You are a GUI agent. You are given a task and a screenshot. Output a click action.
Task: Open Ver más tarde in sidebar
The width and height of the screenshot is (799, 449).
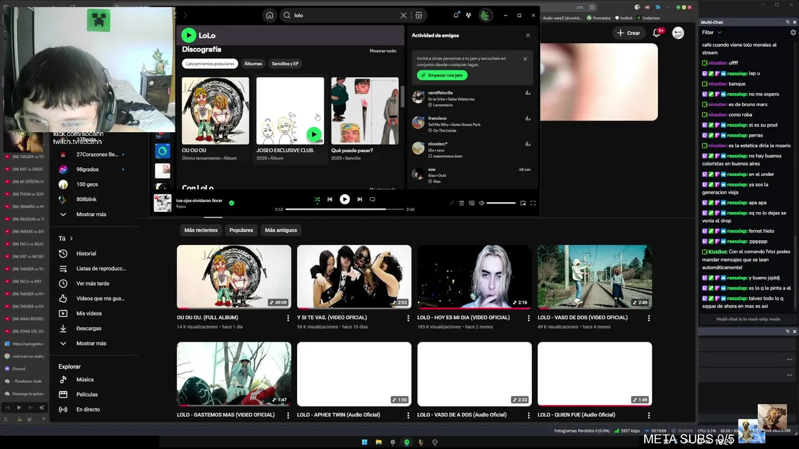coord(92,284)
